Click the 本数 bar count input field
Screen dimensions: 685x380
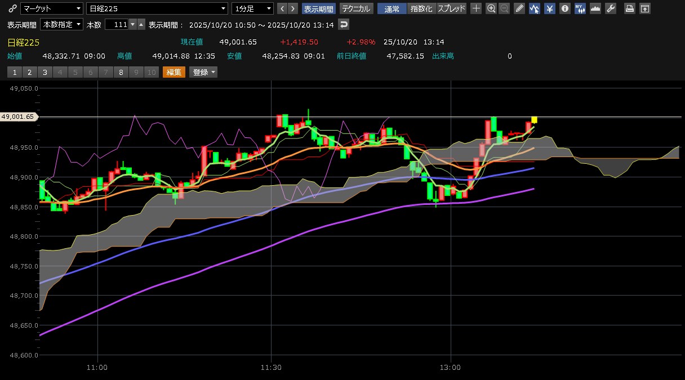pos(117,25)
